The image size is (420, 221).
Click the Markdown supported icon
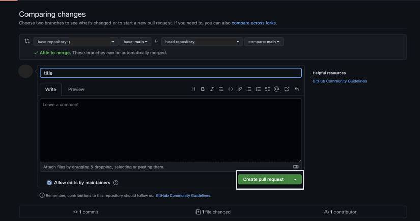[x=296, y=167]
